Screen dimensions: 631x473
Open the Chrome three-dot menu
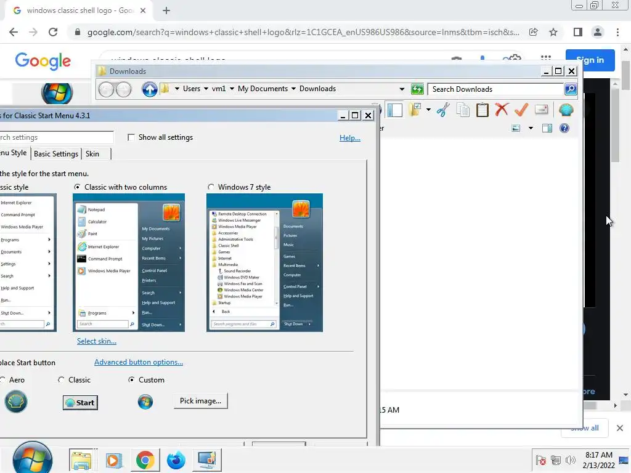[617, 32]
